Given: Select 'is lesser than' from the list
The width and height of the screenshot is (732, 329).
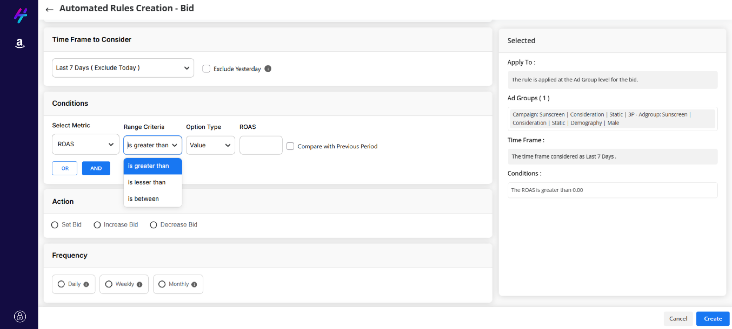Looking at the screenshot, I should [x=147, y=182].
